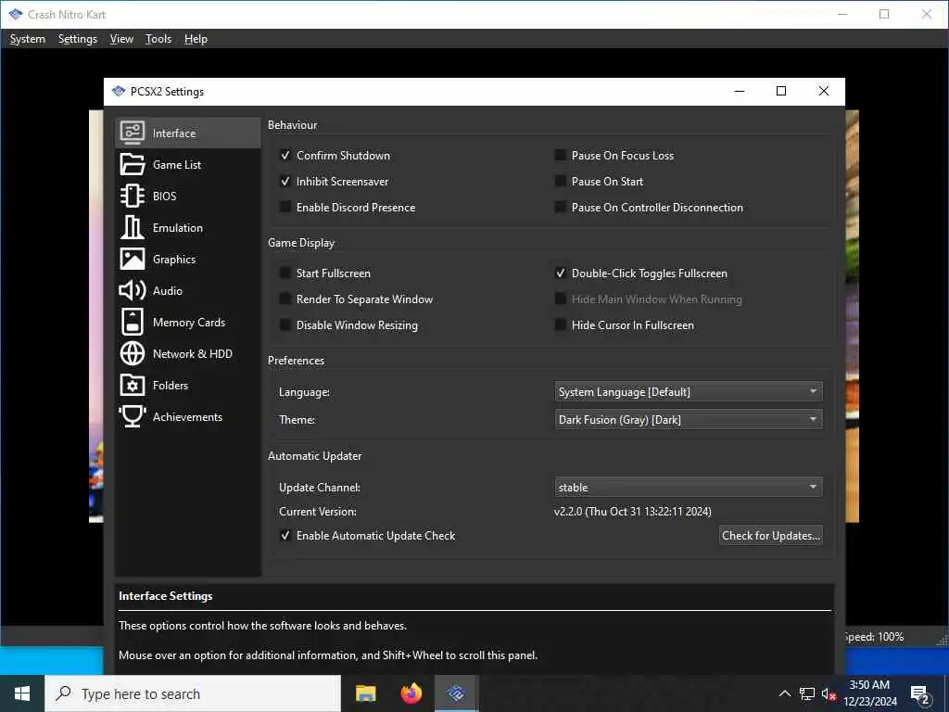Open the View menu
This screenshot has width=949, height=712.
121,39
